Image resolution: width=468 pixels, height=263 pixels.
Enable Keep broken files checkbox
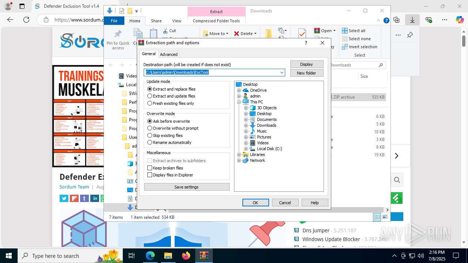click(150, 168)
